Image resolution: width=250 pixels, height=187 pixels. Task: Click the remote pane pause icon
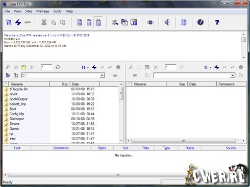click(206, 67)
